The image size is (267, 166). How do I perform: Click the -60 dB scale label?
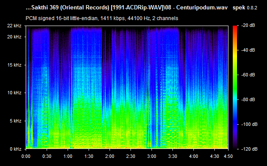[x=248, y=75]
